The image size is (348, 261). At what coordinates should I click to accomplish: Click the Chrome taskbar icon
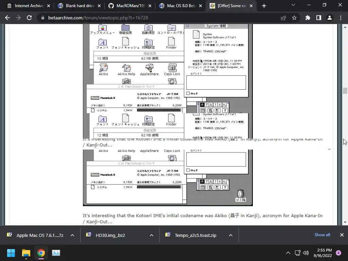tap(41, 253)
